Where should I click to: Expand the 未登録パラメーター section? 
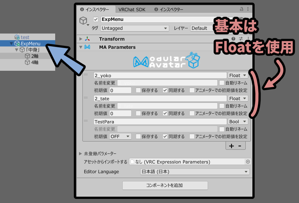coord(81,153)
